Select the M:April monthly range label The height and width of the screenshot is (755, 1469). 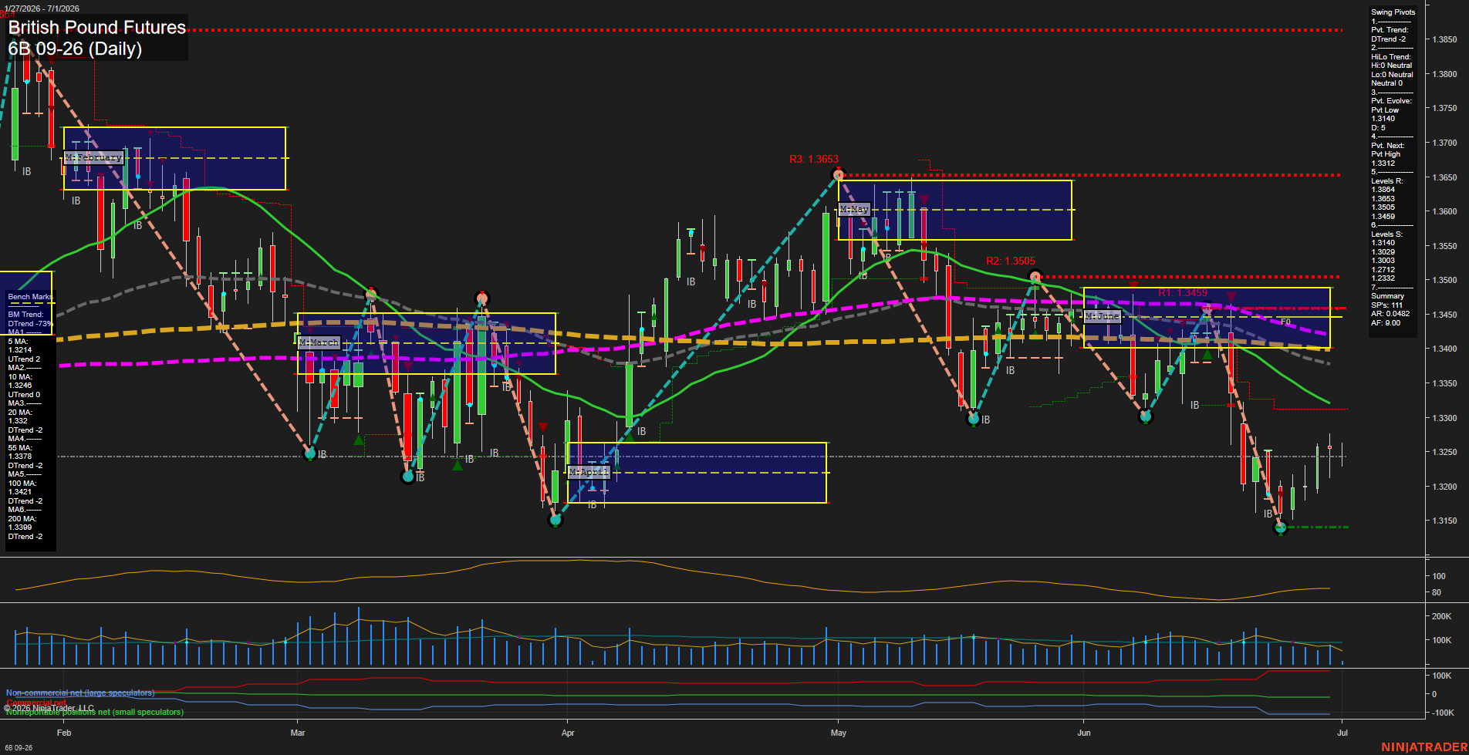click(589, 472)
